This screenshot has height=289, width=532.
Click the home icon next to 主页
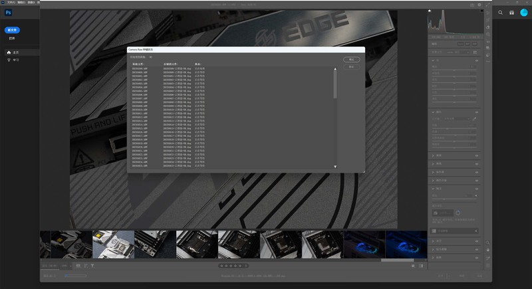point(9,52)
